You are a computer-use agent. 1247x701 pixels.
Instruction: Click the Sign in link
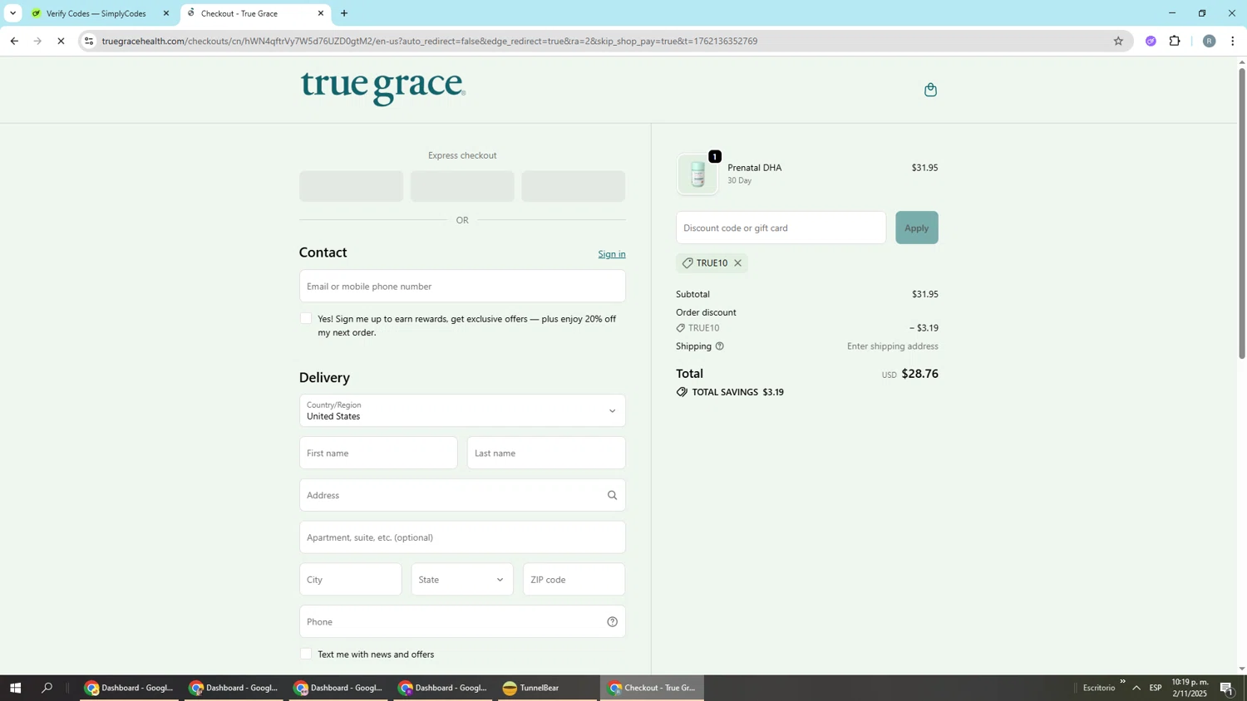point(612,254)
